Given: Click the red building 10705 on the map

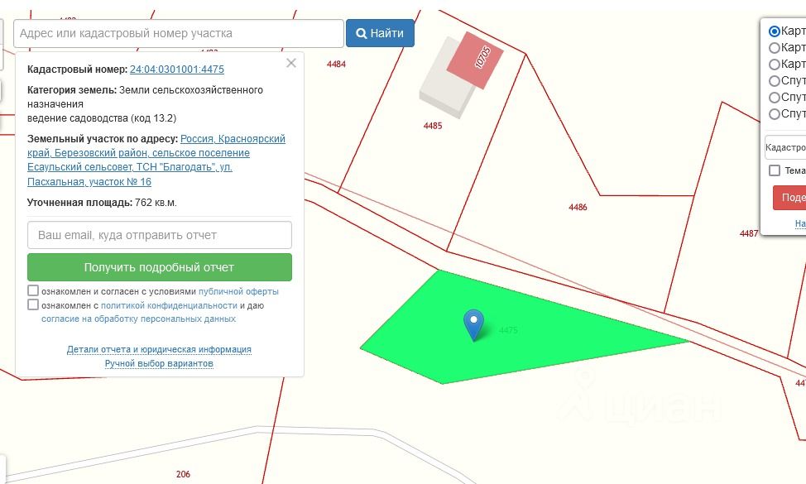Looking at the screenshot, I should pyautogui.click(x=475, y=60).
